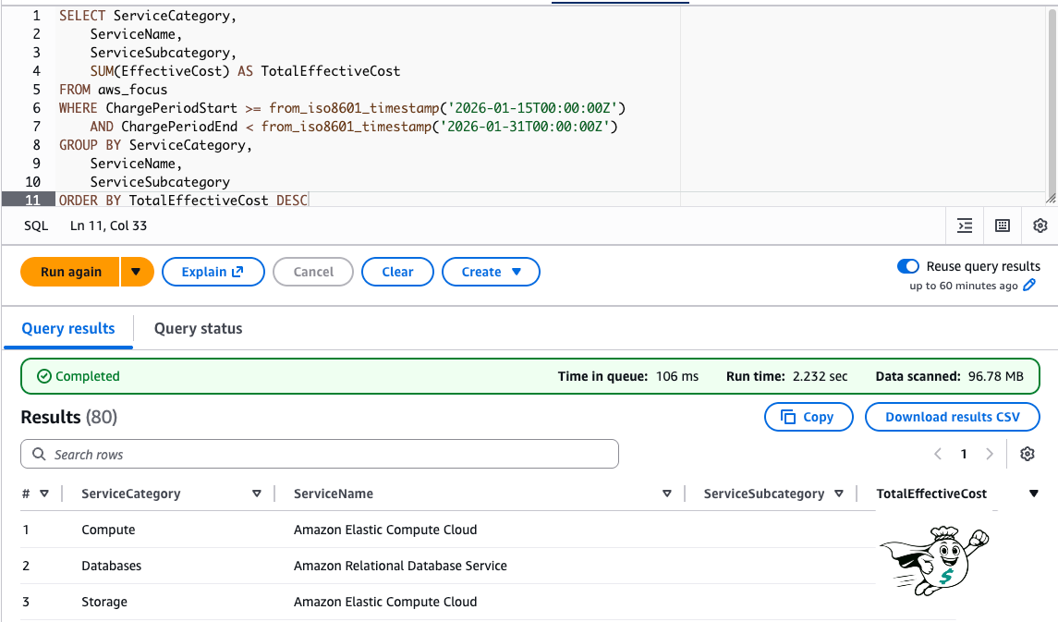Viewport: 1058px width, 622px height.
Task: Click the ServiceCategory column header
Action: tap(131, 494)
